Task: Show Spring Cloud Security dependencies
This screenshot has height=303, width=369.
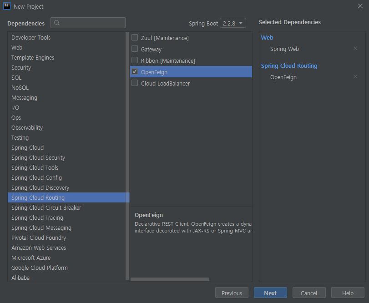Action: click(66, 157)
